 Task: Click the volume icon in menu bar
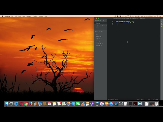point(126,16)
